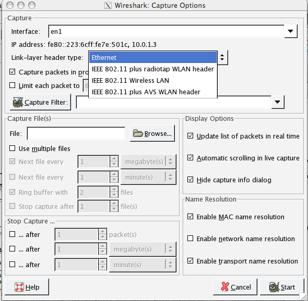Toggle Automatic scrolling in live capture
The image size is (308, 301).
click(190, 158)
